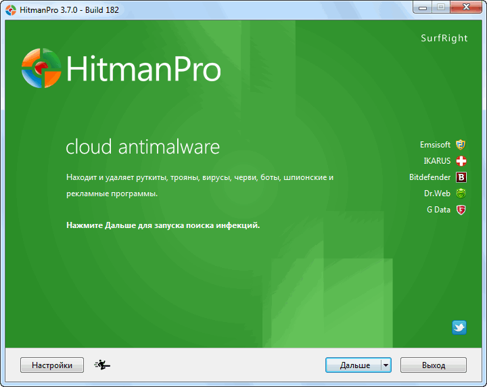487x387 pixels.
Task: Click the kickstart running man icon
Action: click(102, 365)
